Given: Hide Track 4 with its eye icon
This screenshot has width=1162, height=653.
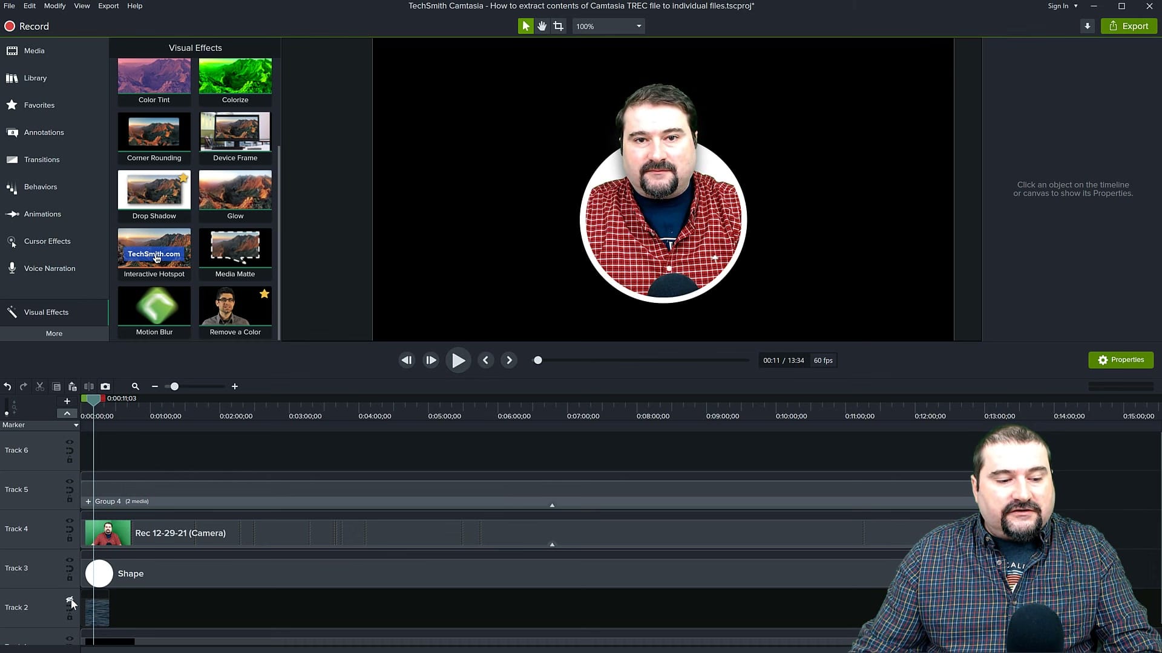Looking at the screenshot, I should 70,520.
